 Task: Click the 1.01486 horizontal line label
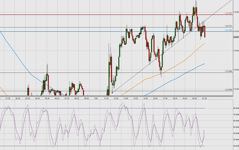[x=228, y=71]
